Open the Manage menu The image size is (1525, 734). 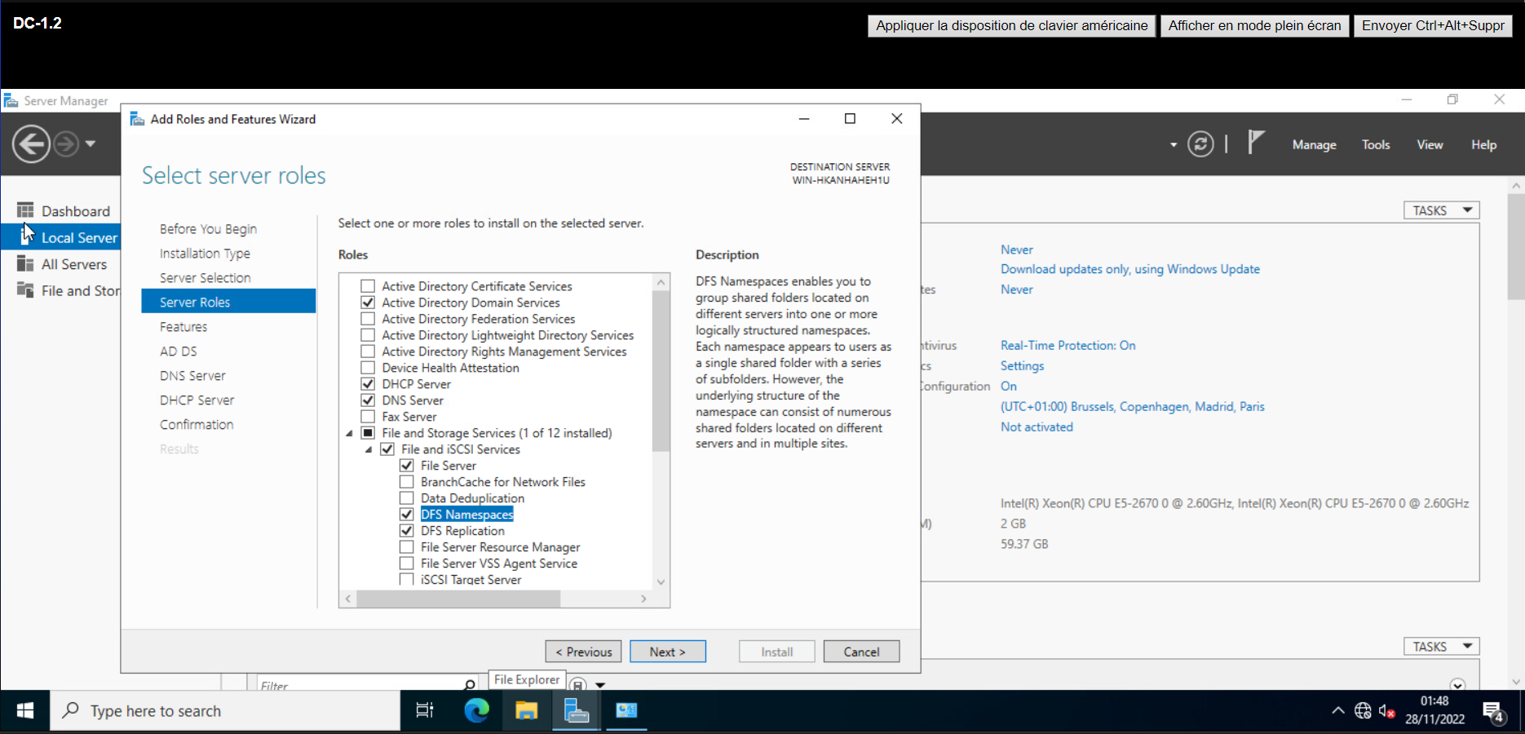click(x=1315, y=144)
